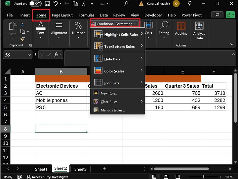Click the Format Painter brush icon

[x=22, y=39]
